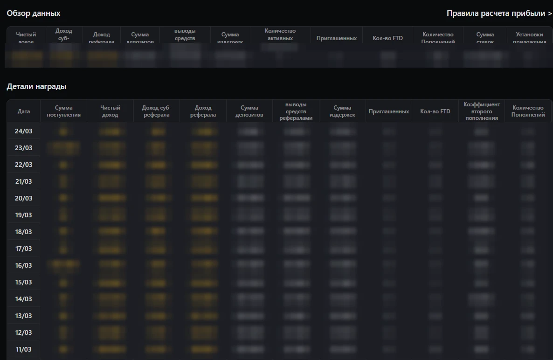Select the date row "16/03"
The height and width of the screenshot is (360, 553).
click(23, 265)
